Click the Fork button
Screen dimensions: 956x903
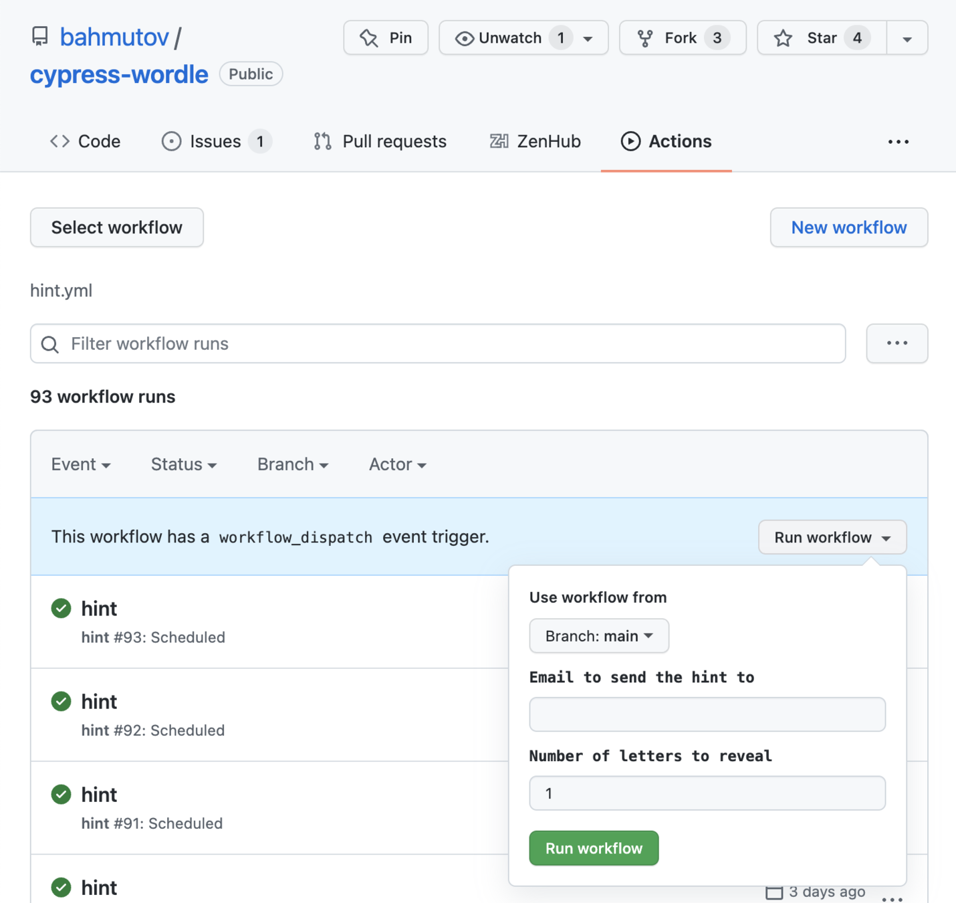pos(683,38)
